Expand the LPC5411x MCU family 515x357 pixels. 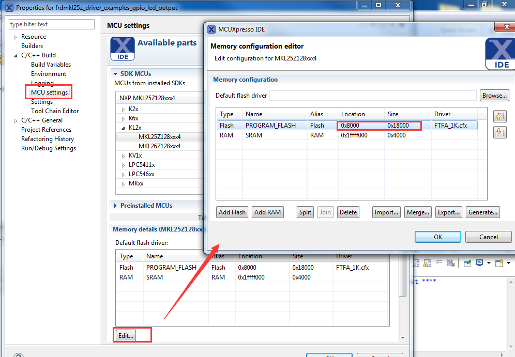click(x=123, y=165)
